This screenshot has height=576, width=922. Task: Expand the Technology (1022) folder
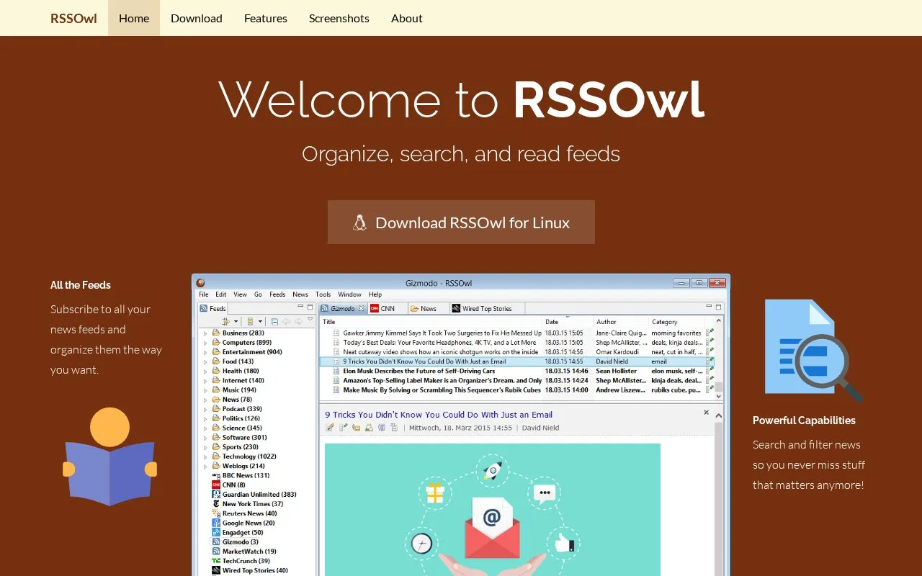[205, 456]
